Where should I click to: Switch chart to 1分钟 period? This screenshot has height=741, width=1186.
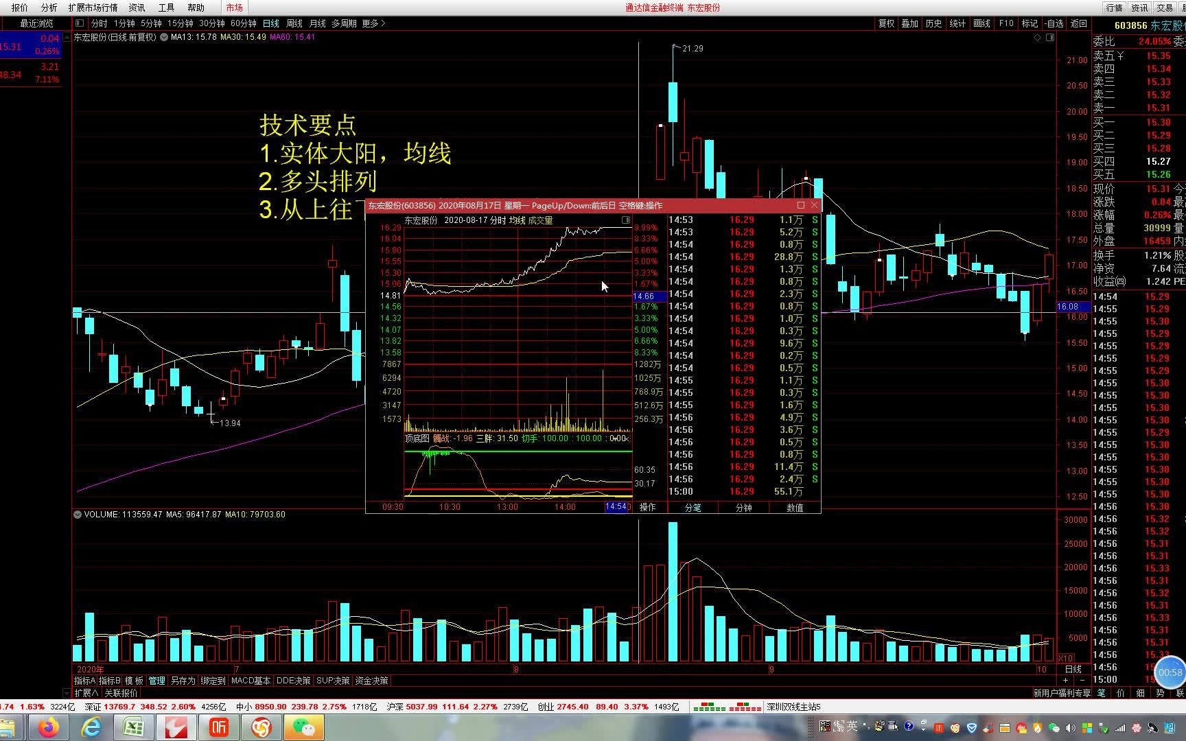(124, 23)
